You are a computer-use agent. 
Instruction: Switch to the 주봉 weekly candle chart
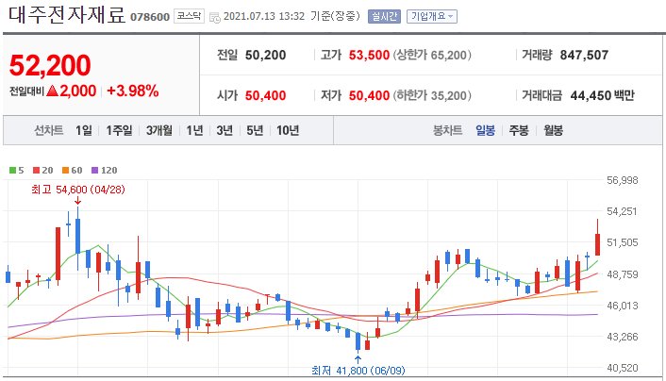pos(519,130)
